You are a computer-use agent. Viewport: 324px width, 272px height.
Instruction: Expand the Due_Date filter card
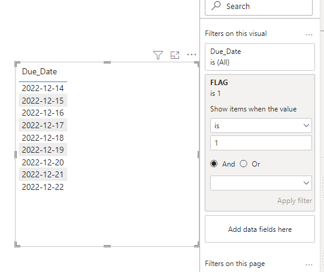[260, 57]
